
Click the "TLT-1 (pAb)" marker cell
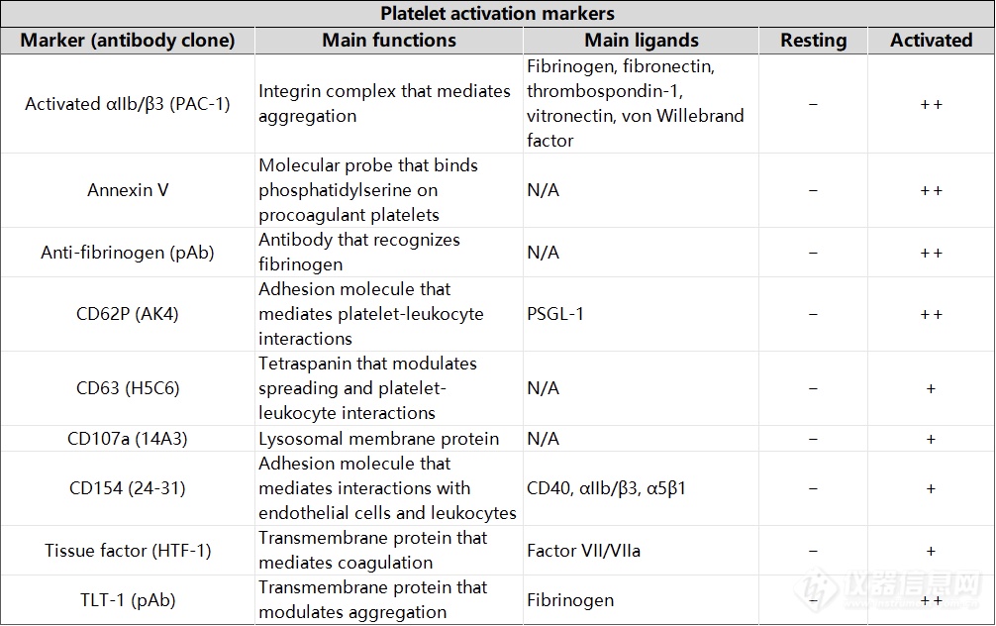tap(128, 600)
